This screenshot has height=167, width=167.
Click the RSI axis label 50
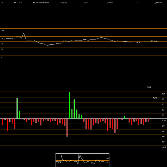[2, 44]
